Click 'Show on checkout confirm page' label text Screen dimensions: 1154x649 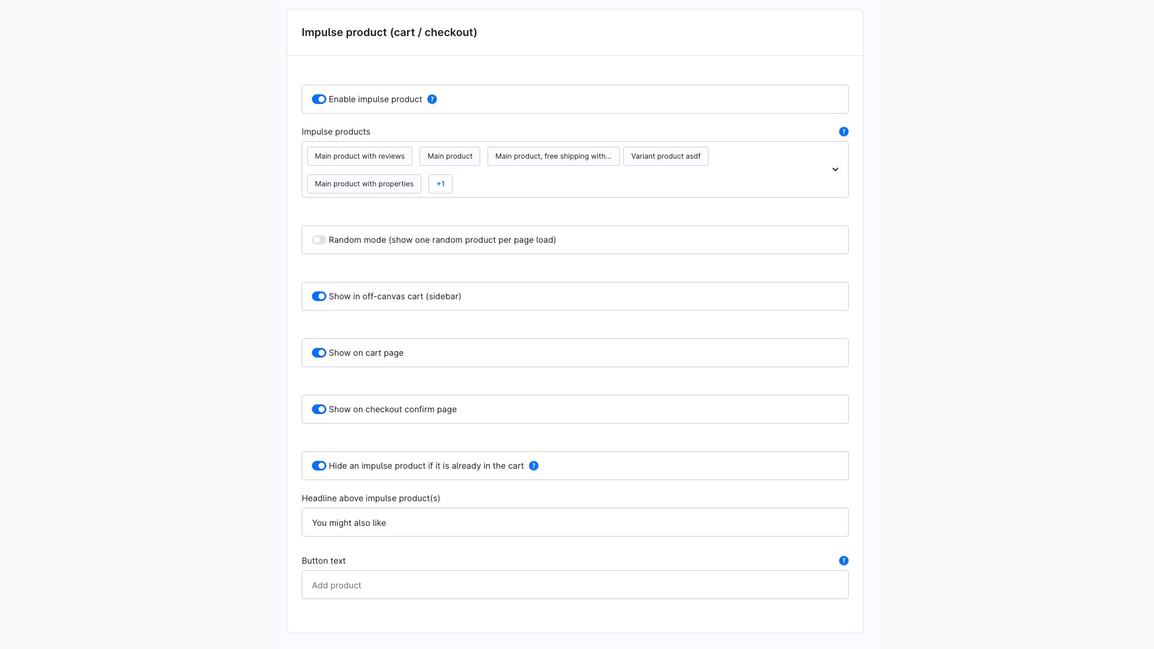(x=392, y=409)
